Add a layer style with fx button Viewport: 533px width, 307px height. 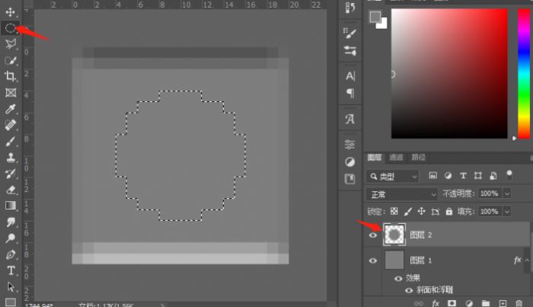click(436, 303)
